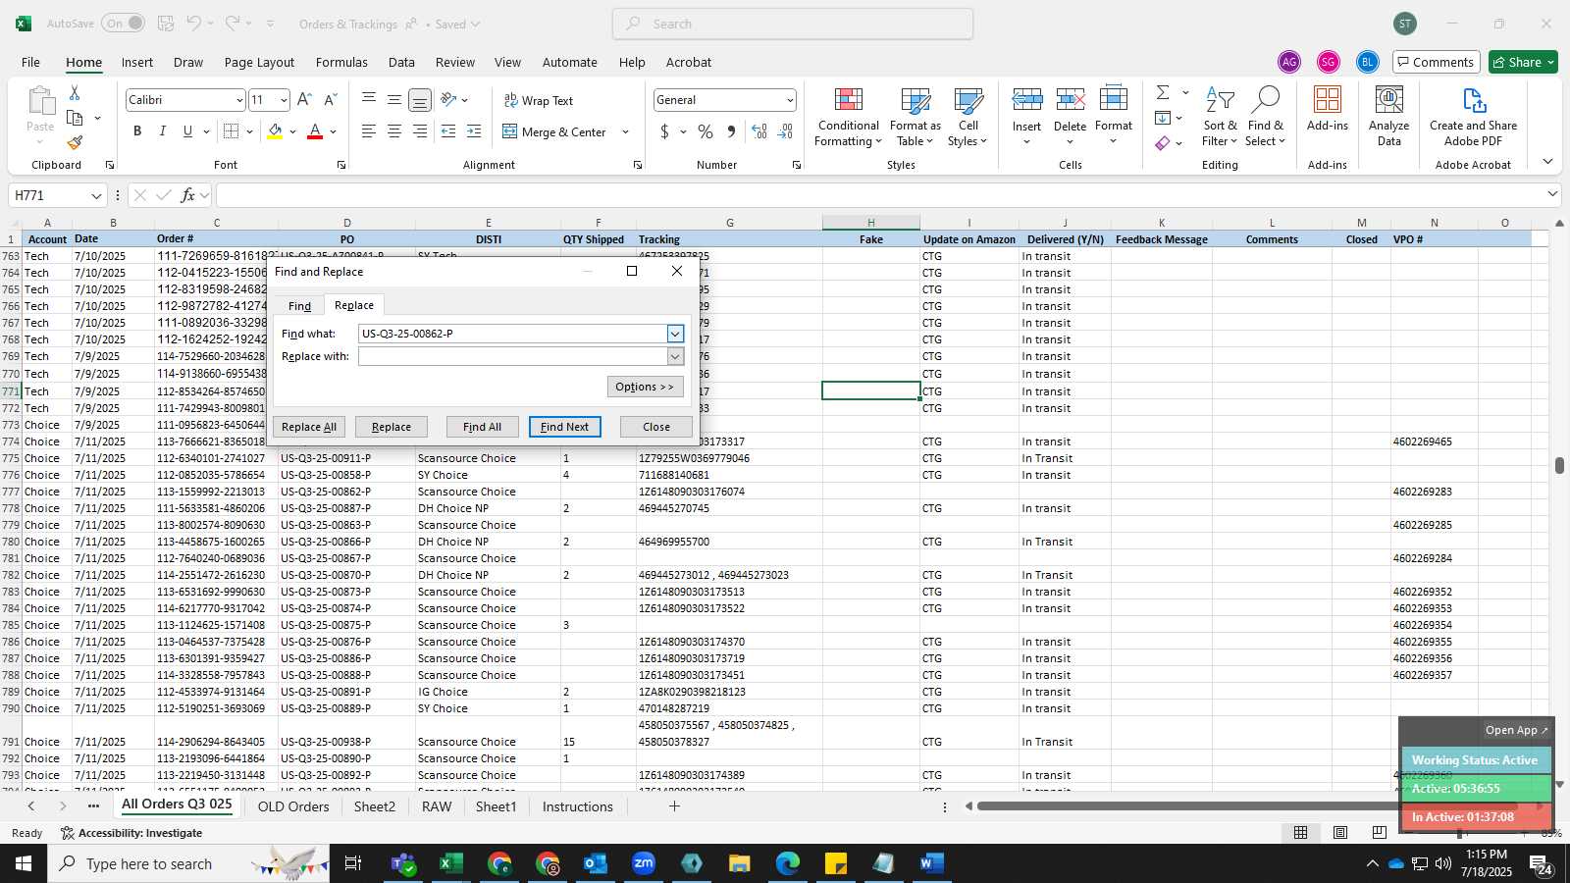Click the vertical scrollbar thumb
The image size is (1570, 883).
[x=1559, y=465]
